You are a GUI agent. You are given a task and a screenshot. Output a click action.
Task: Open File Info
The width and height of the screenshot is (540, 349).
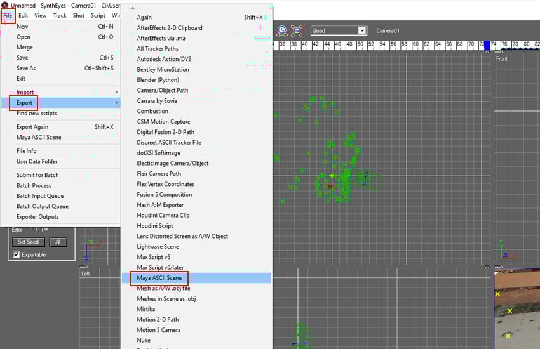pos(61,151)
